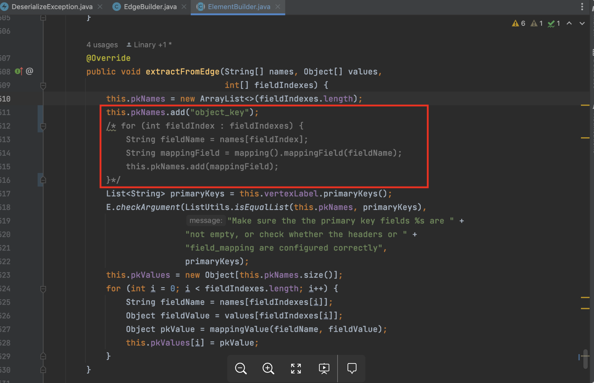594x383 pixels.
Task: Collapse comment block fold marker beside for fieldIndex
Action: (43, 126)
